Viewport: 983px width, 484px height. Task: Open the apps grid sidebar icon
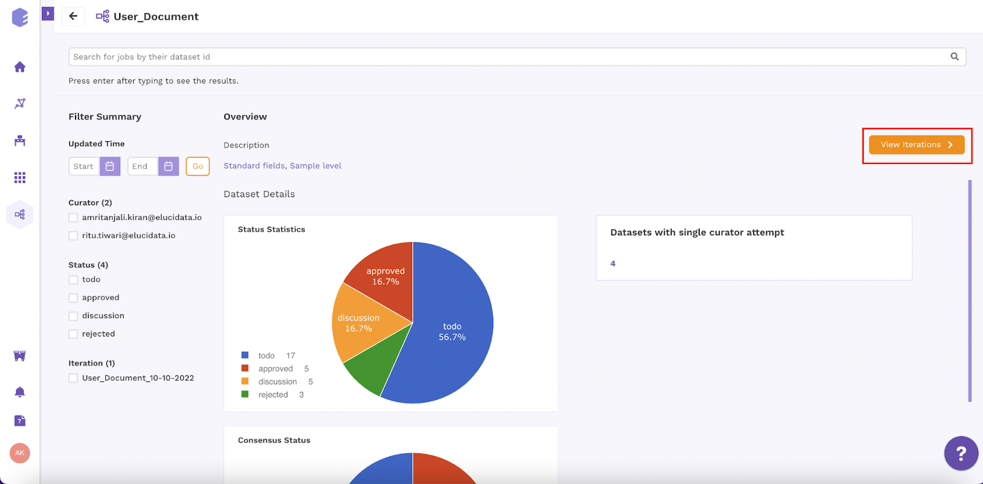pyautogui.click(x=20, y=178)
